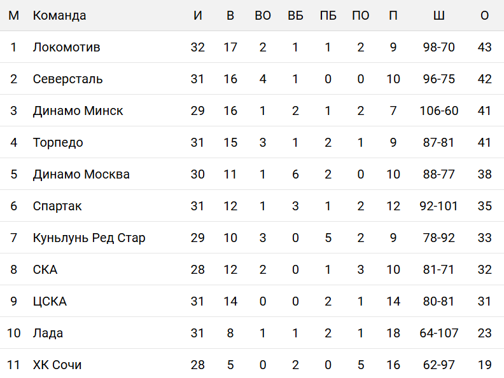Viewport: 504px width, 378px height.
Task: Click the ВБ column header
Action: click(x=295, y=15)
